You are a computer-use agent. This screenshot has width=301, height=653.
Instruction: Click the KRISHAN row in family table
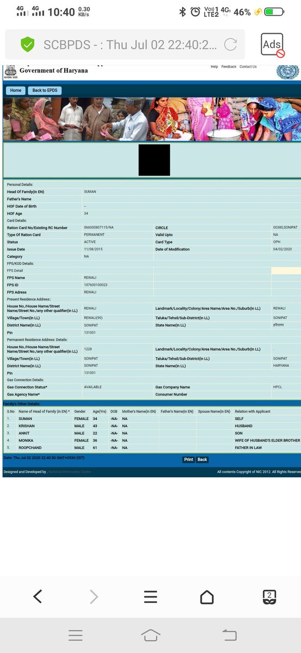tap(152, 426)
